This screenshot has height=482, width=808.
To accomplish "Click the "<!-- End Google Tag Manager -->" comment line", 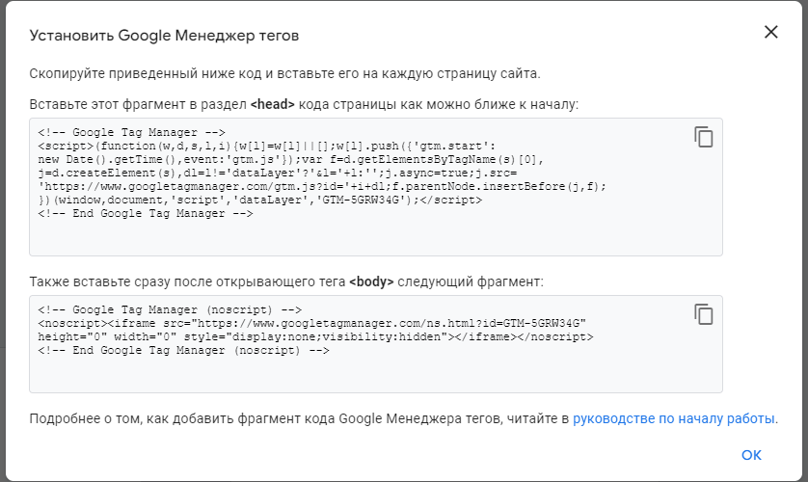I will 146,213.
